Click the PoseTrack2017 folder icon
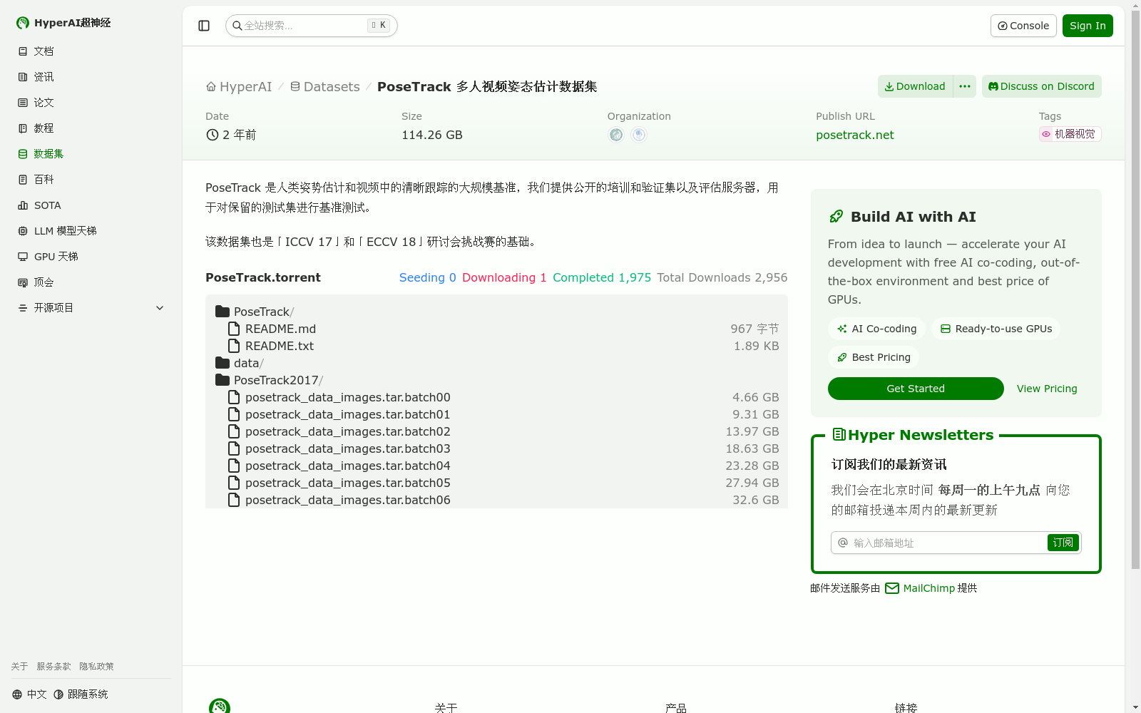This screenshot has width=1141, height=713. pos(222,380)
